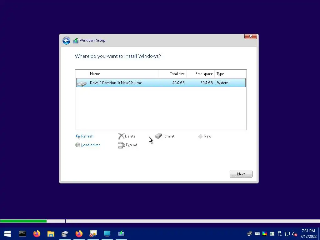Click the Refresh arrows icon
The height and width of the screenshot is (240, 320).
(x=78, y=136)
